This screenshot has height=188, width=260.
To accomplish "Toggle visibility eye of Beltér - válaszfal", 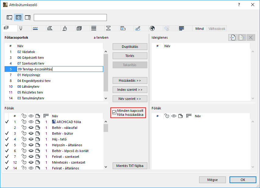I will click(31, 128).
